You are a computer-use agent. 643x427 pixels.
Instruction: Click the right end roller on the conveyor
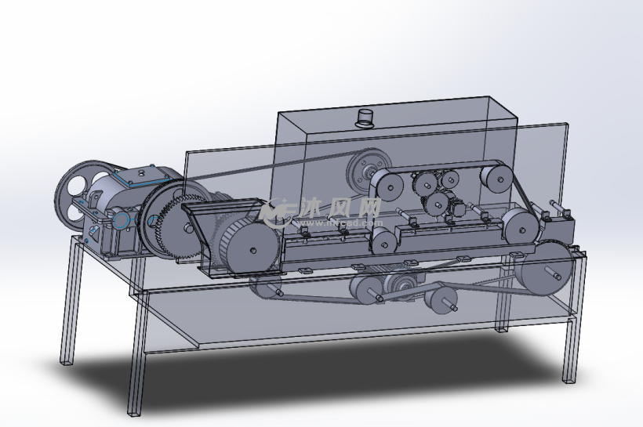pos(521,226)
